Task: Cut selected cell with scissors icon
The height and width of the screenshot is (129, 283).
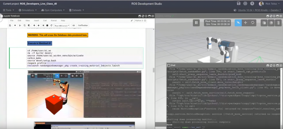Action: (x=20, y=25)
